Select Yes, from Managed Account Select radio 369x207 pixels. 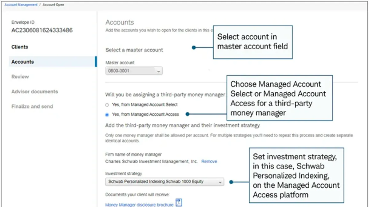tap(107, 105)
